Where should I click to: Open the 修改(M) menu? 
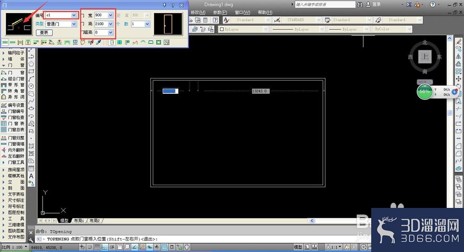[198, 13]
